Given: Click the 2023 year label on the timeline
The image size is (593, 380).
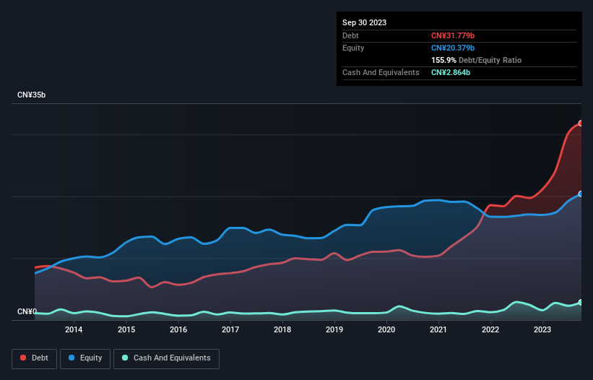Looking at the screenshot, I should coord(542,330).
